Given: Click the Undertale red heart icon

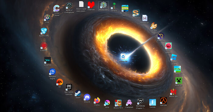Looking at the screenshot, I should tap(91, 5).
